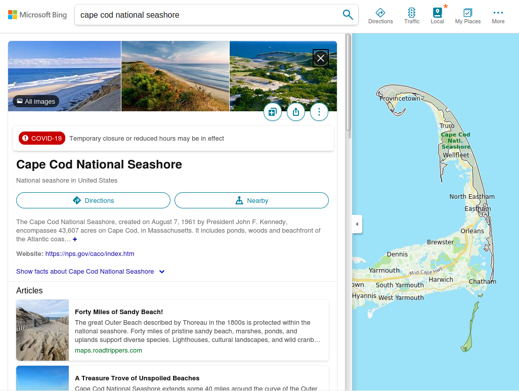
Task: Collapse the side panel with arrow tab
Action: pyautogui.click(x=357, y=224)
